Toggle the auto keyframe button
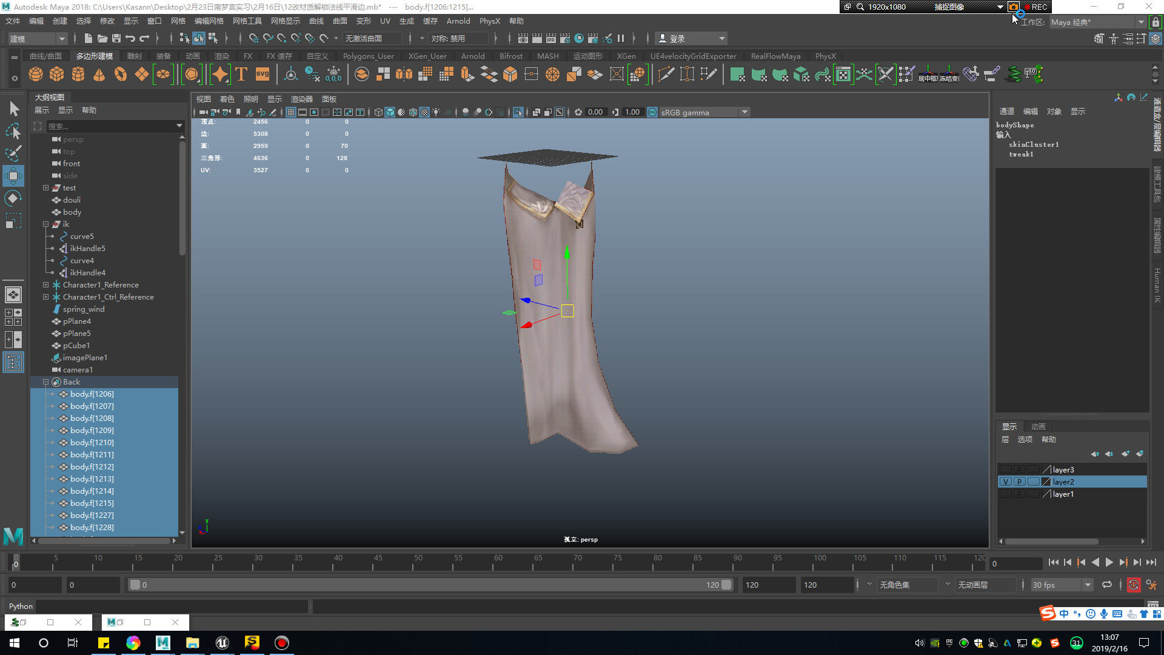 1133,585
